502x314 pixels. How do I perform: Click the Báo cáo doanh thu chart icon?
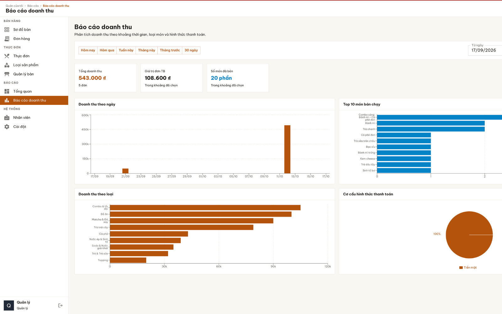(x=7, y=100)
